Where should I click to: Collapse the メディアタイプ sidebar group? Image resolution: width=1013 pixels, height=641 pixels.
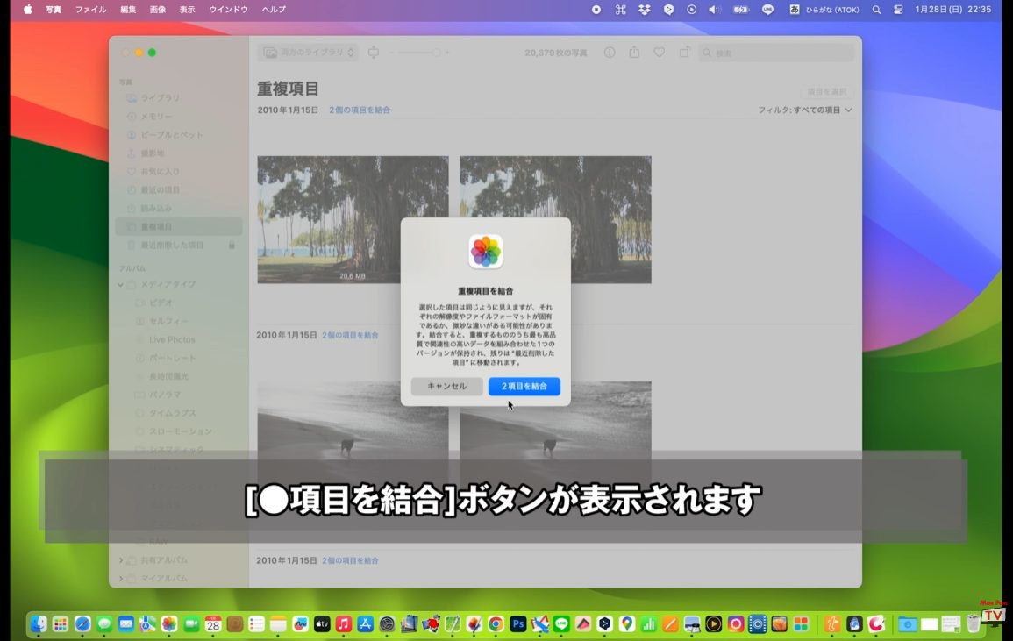(121, 284)
